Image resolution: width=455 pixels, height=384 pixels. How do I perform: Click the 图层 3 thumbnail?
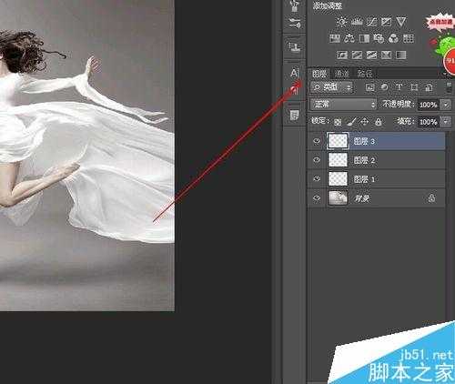coord(338,141)
